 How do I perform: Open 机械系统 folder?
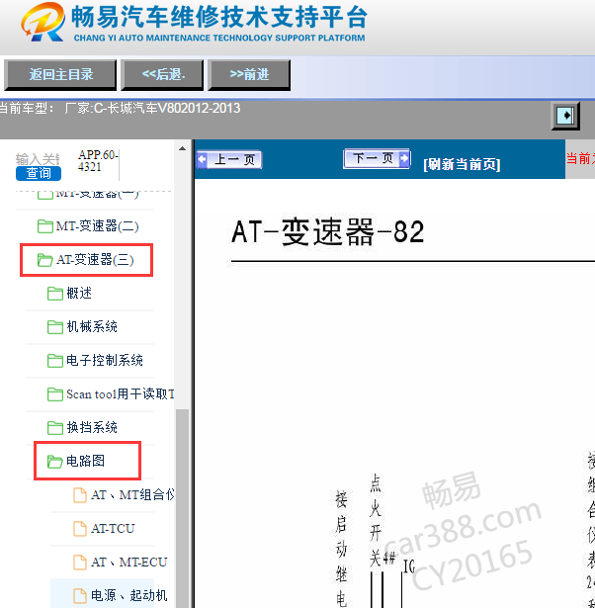click(x=92, y=327)
